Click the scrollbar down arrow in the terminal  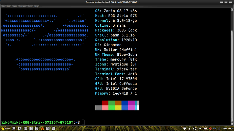click(x=232, y=124)
